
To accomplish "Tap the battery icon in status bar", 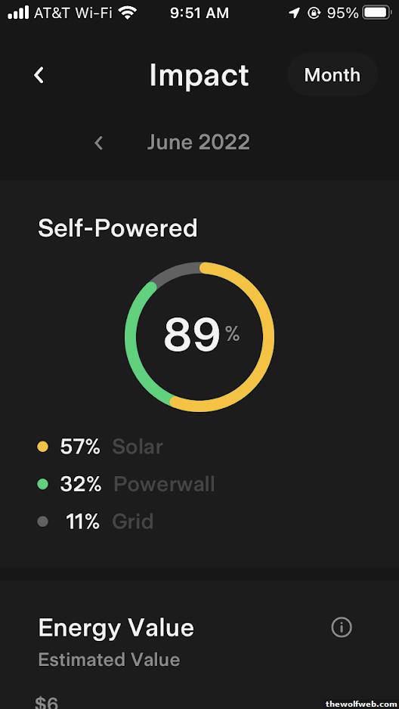I will (x=377, y=13).
